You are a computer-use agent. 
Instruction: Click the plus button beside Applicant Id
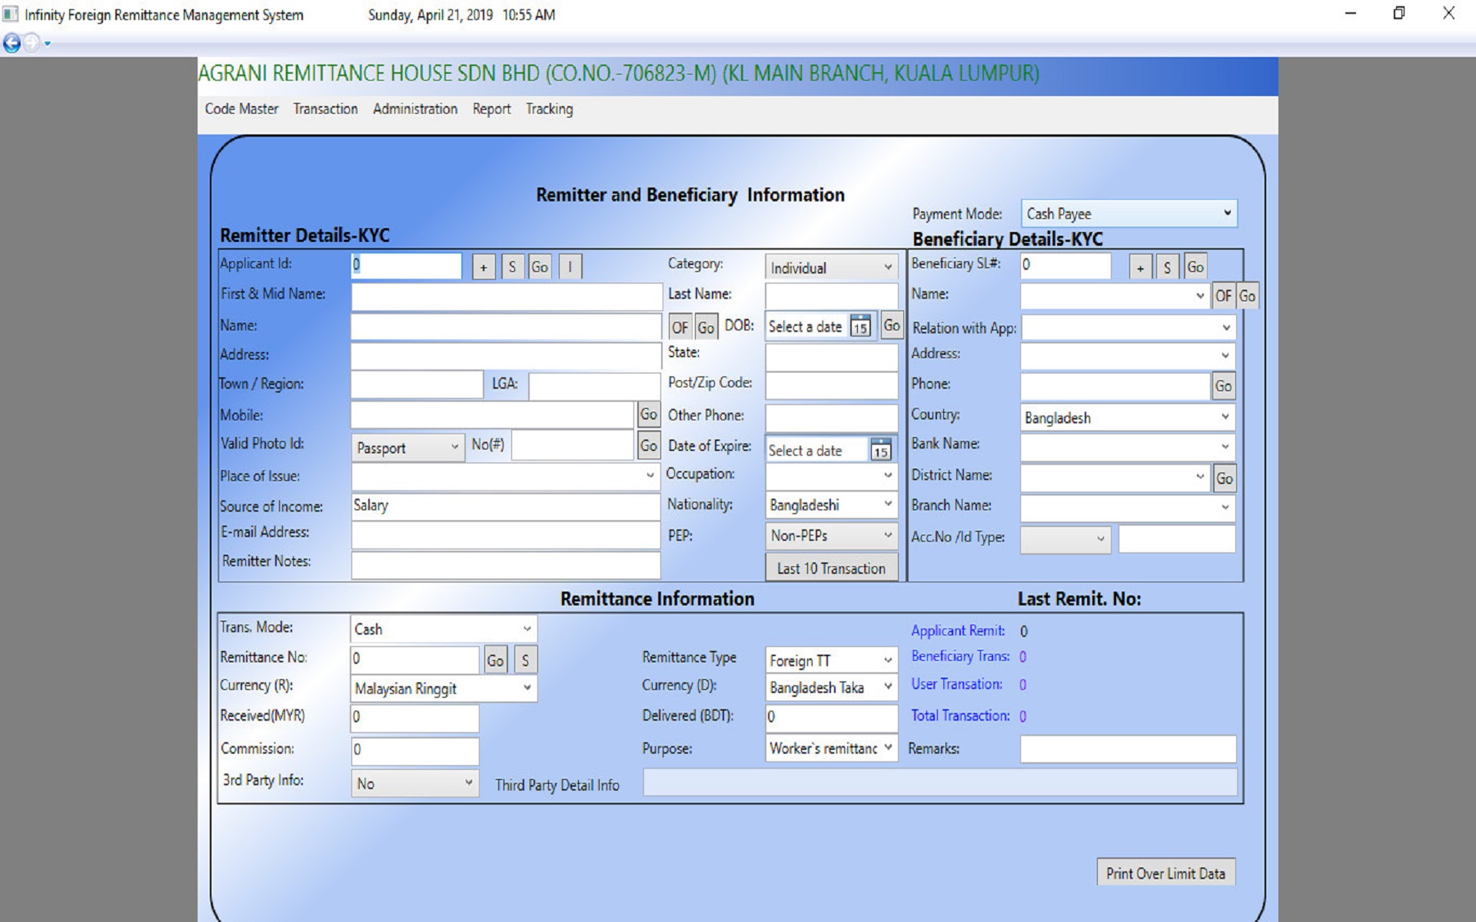[x=484, y=267]
